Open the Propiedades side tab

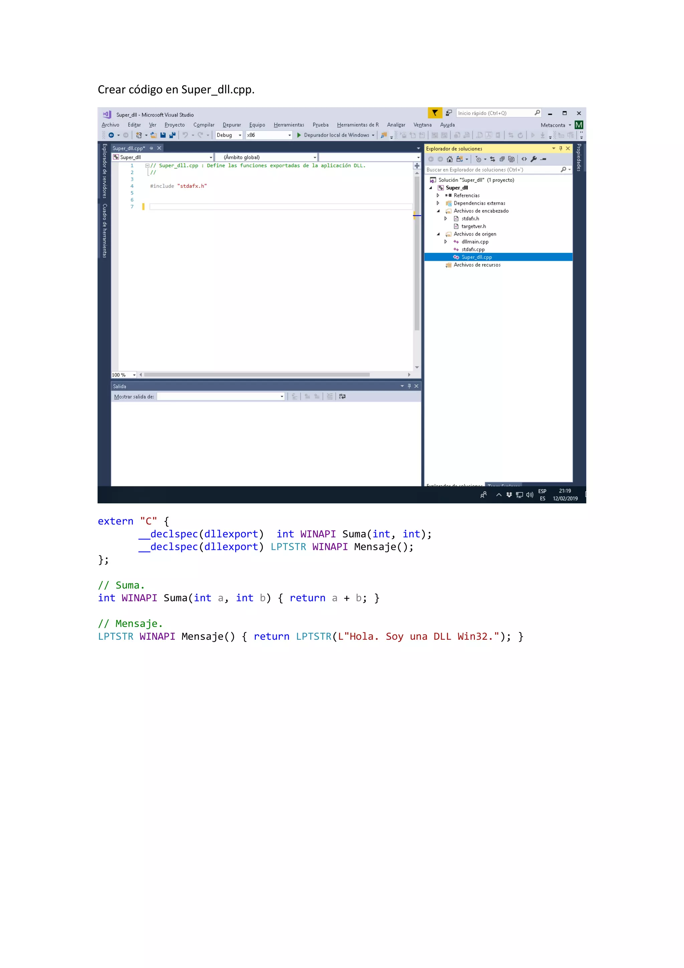tap(579, 157)
